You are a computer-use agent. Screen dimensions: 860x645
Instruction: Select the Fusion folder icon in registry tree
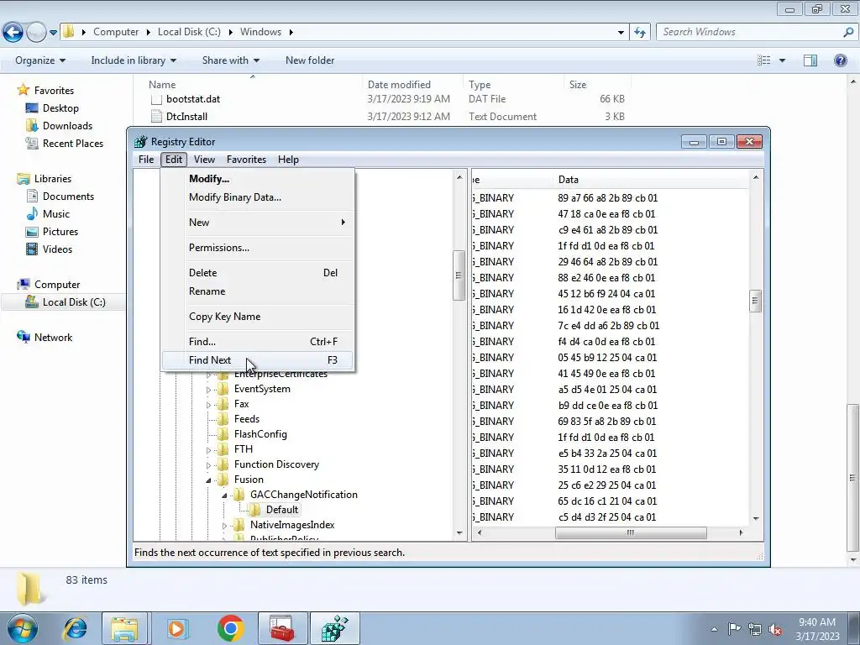click(223, 480)
